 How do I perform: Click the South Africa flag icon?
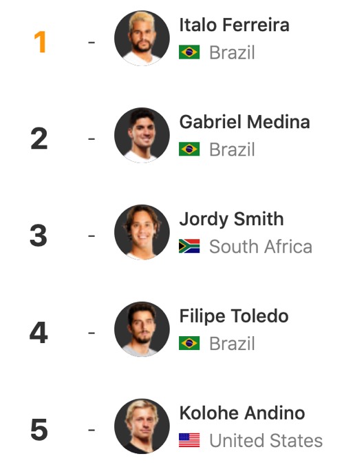[x=189, y=246]
